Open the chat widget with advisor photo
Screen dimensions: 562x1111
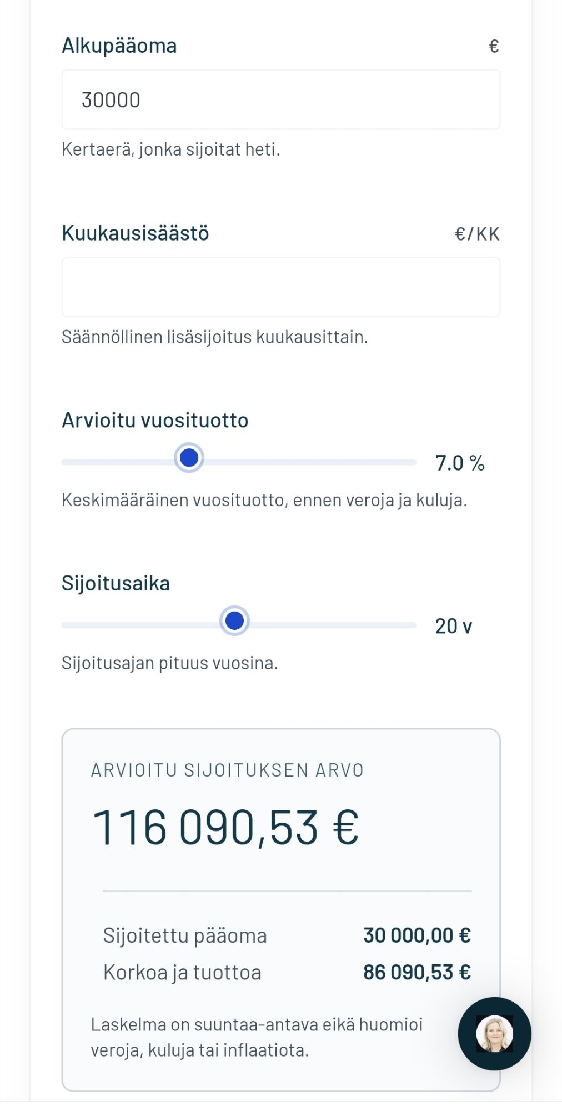494,1033
